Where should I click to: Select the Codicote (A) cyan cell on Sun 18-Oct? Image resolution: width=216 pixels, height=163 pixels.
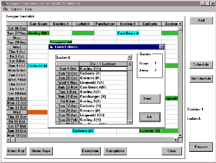coord(83,131)
